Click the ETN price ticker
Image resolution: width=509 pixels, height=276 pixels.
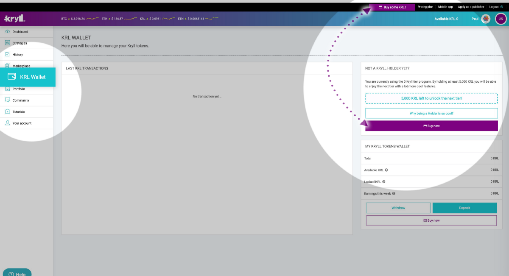coord(198,19)
